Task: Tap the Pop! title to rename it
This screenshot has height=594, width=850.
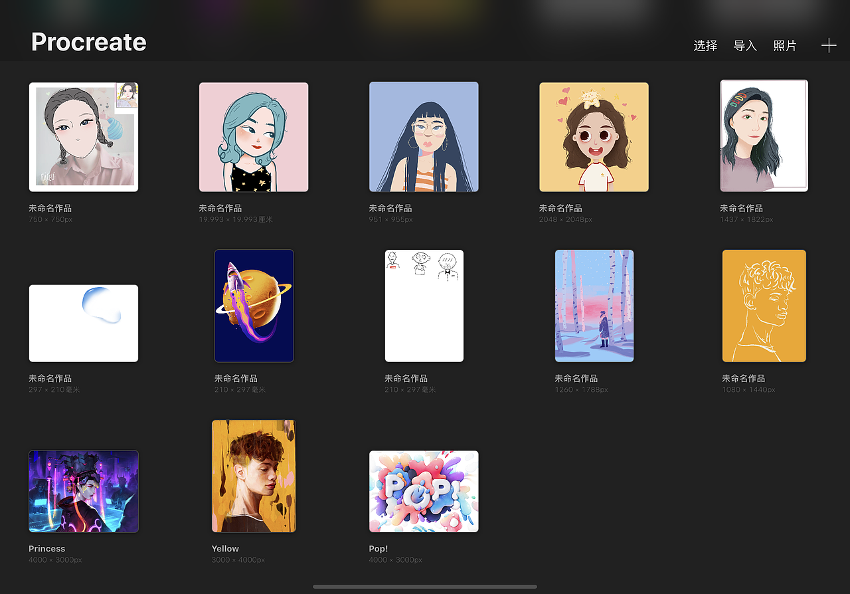Action: click(x=378, y=548)
